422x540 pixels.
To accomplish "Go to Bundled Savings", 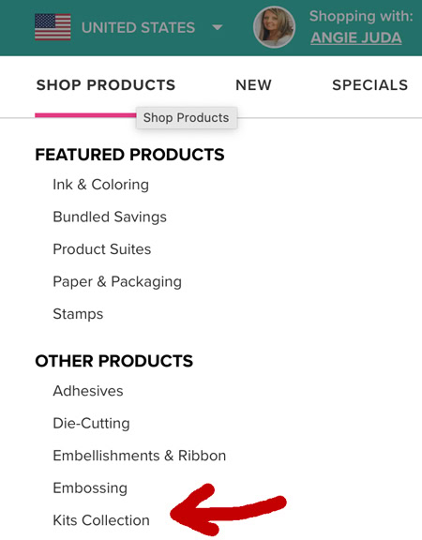I will (110, 217).
